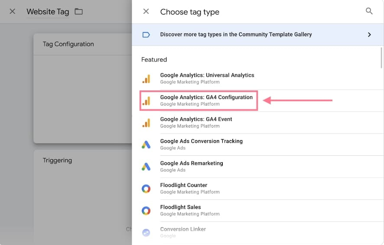Viewport: 384px width, 245px height.
Task: Edit the Website Tag name field
Action: point(48,12)
